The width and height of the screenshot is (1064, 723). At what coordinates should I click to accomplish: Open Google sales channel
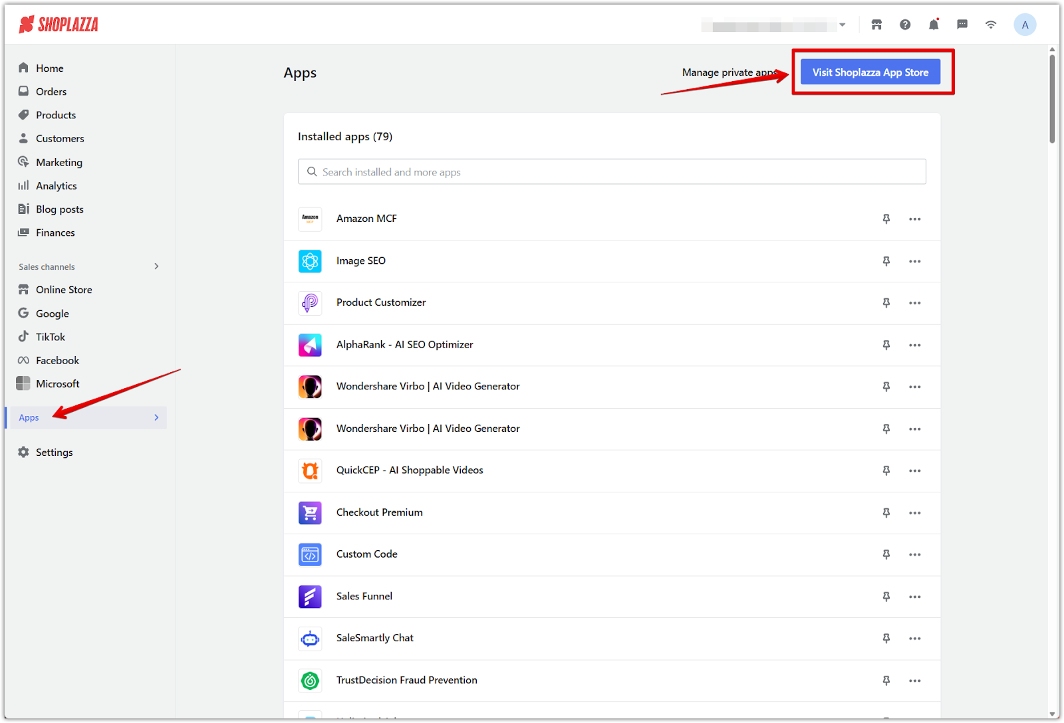click(x=53, y=314)
